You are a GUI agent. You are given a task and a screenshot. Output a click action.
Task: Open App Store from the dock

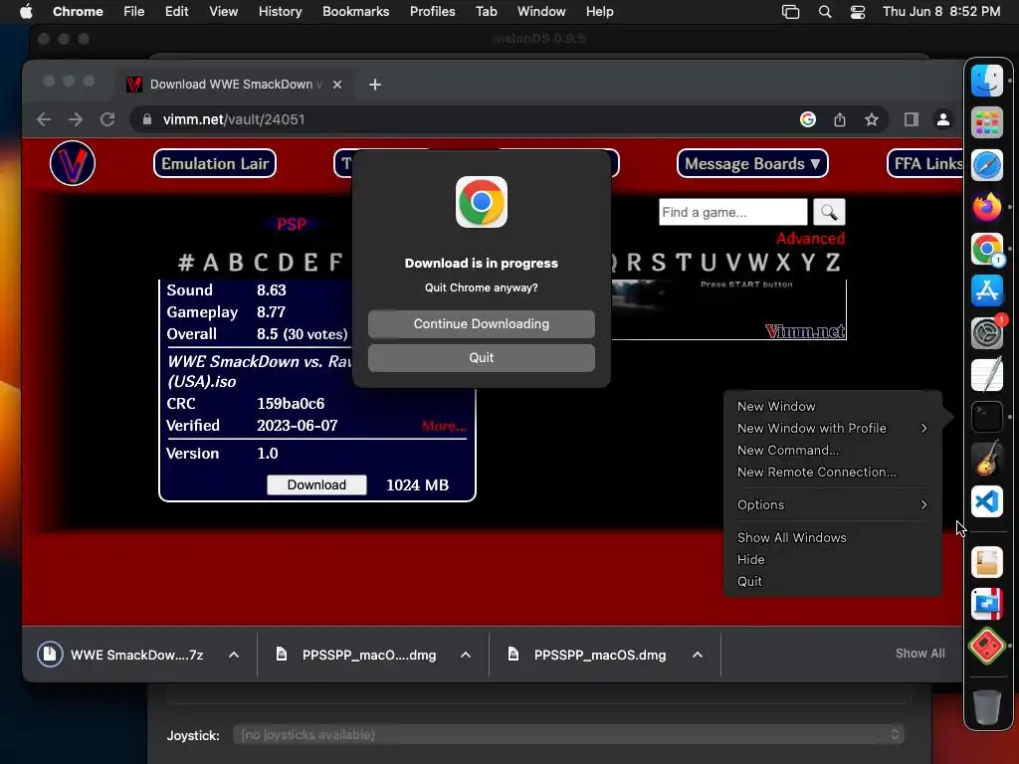click(986, 291)
